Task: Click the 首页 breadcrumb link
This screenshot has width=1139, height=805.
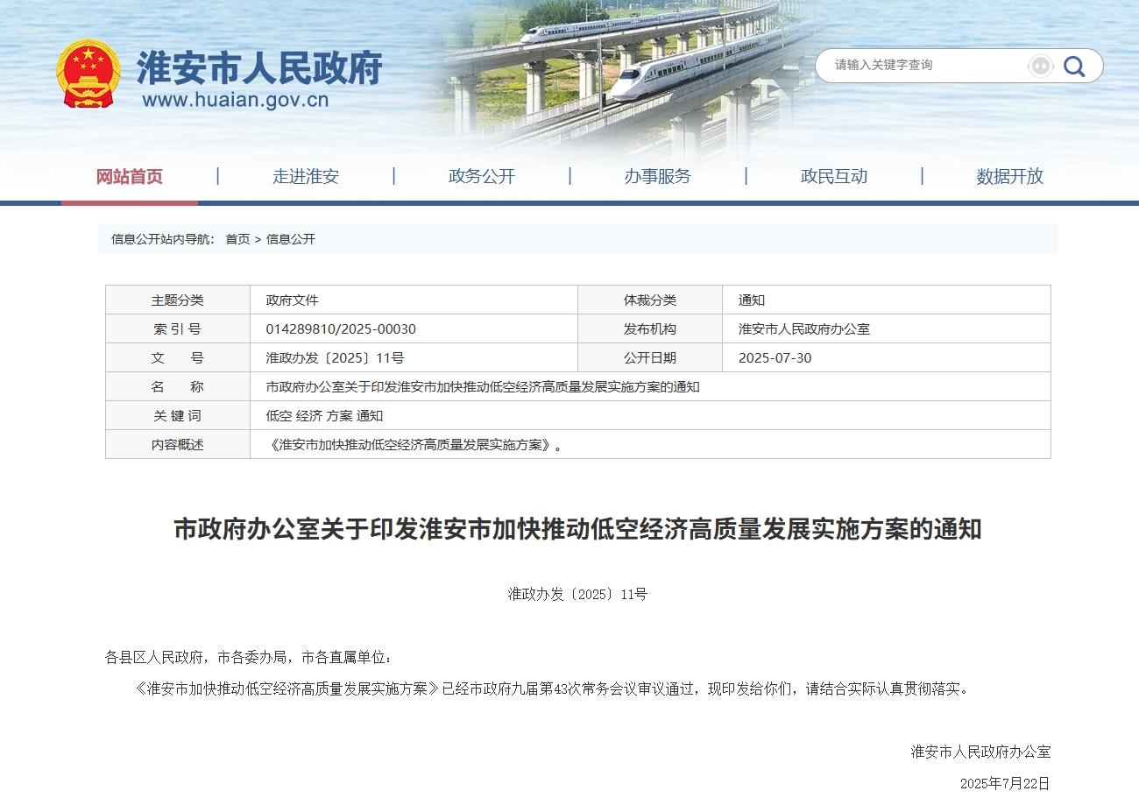Action: point(237,239)
